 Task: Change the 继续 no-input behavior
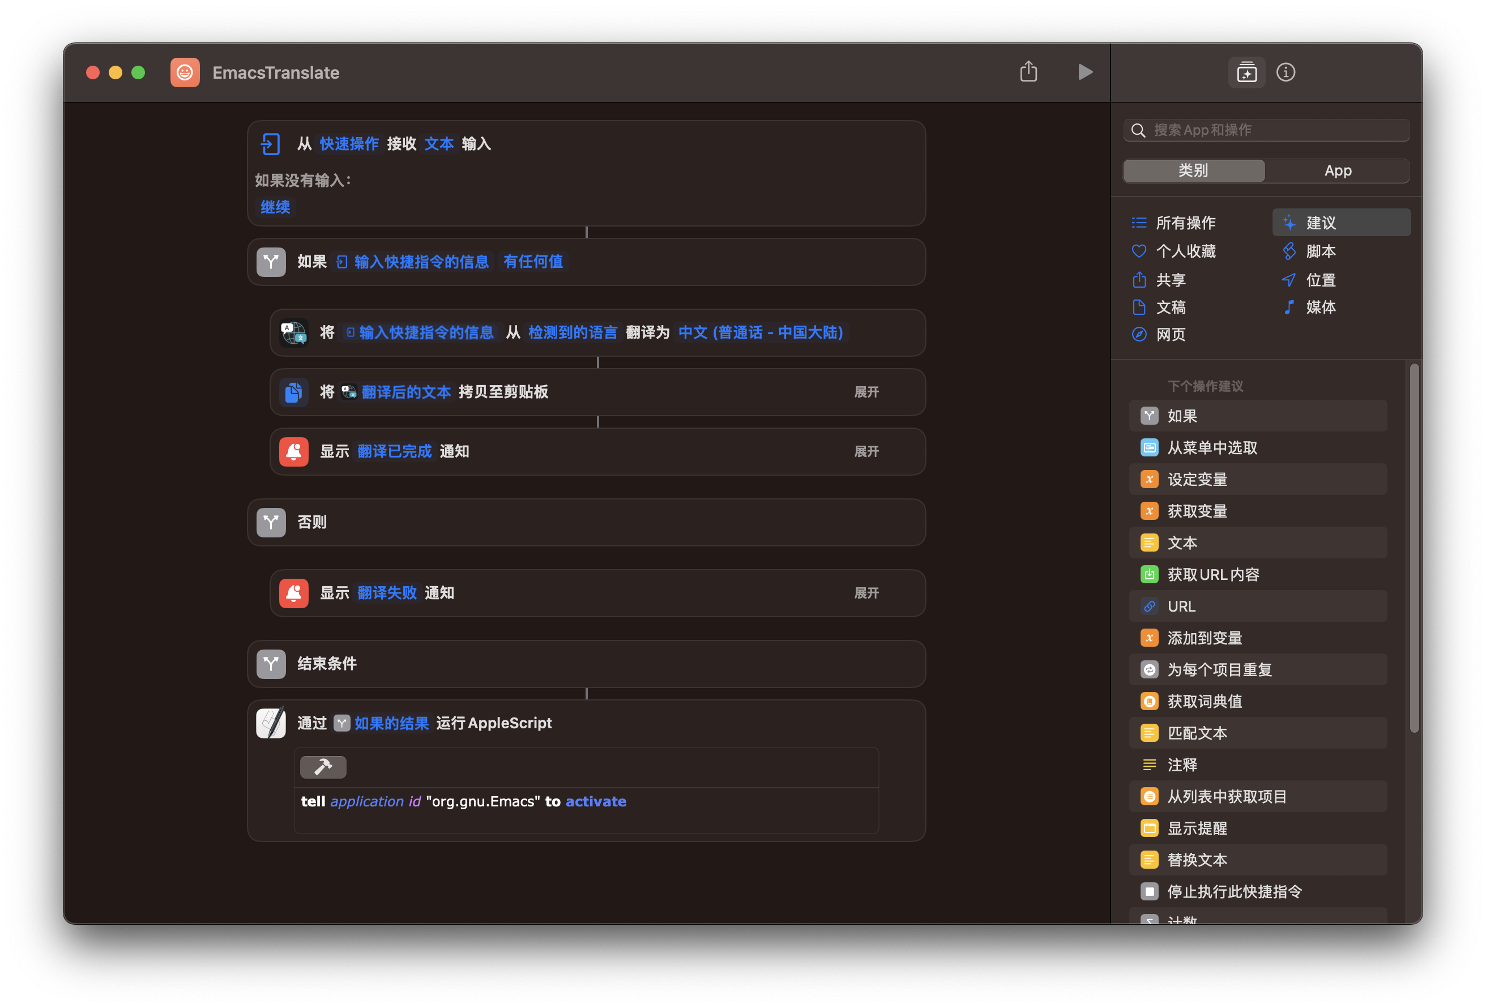point(276,207)
